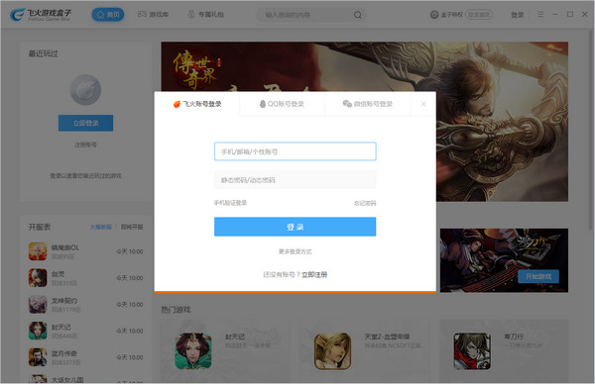Click 登录 in the top bar
Image resolution: width=595 pixels, height=384 pixels.
518,15
